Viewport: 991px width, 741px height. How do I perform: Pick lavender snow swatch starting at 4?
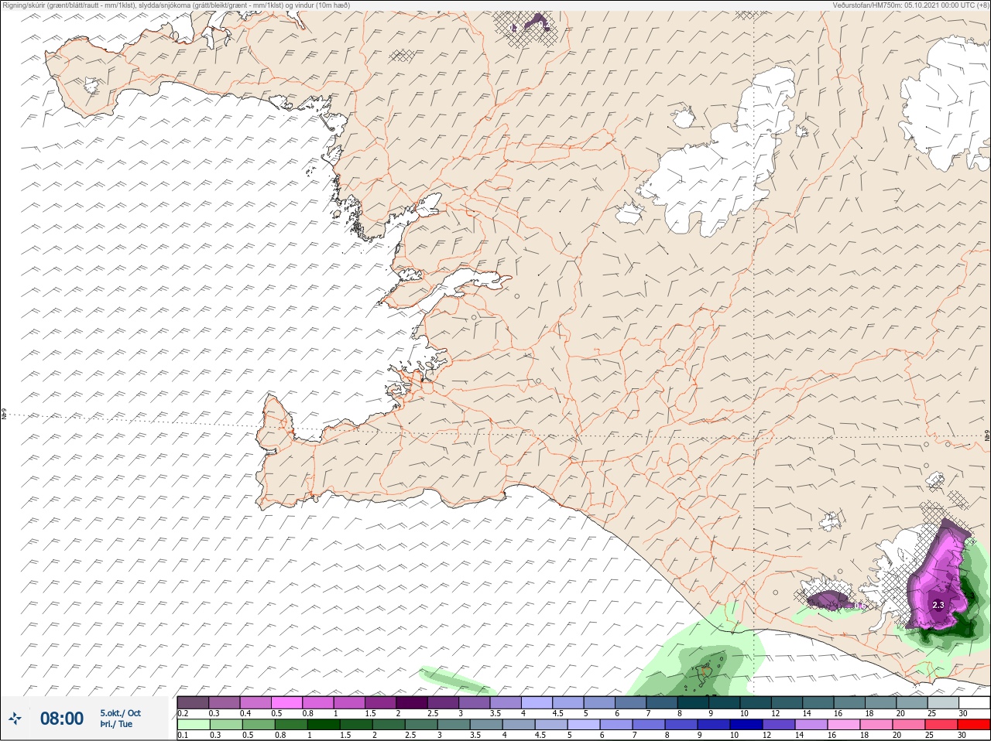[x=537, y=703]
